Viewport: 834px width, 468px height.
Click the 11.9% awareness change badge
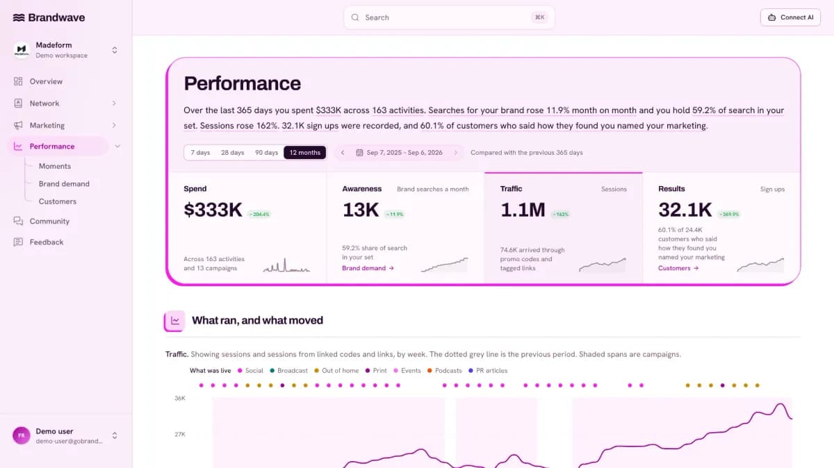[x=393, y=214]
